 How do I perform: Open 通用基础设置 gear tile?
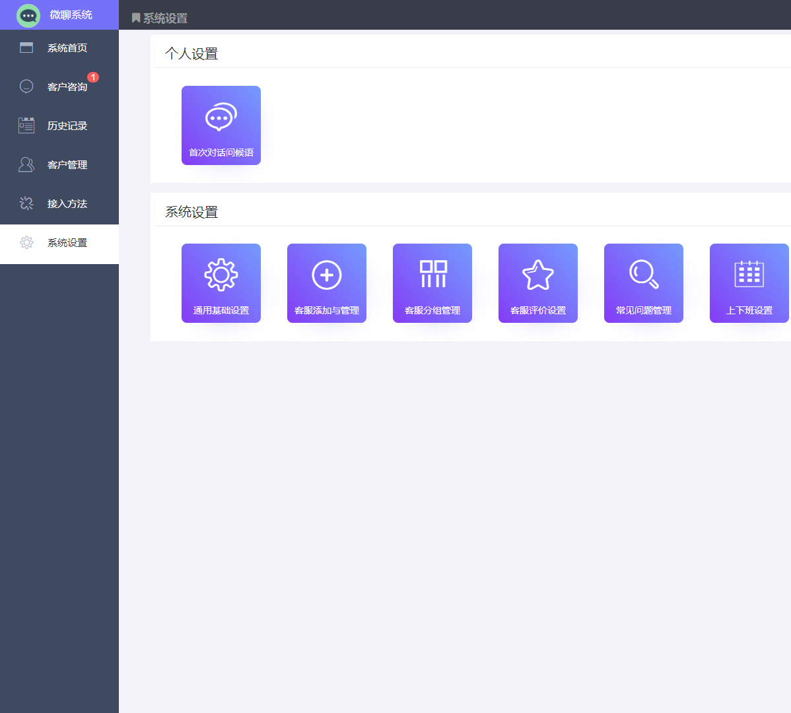pyautogui.click(x=221, y=283)
